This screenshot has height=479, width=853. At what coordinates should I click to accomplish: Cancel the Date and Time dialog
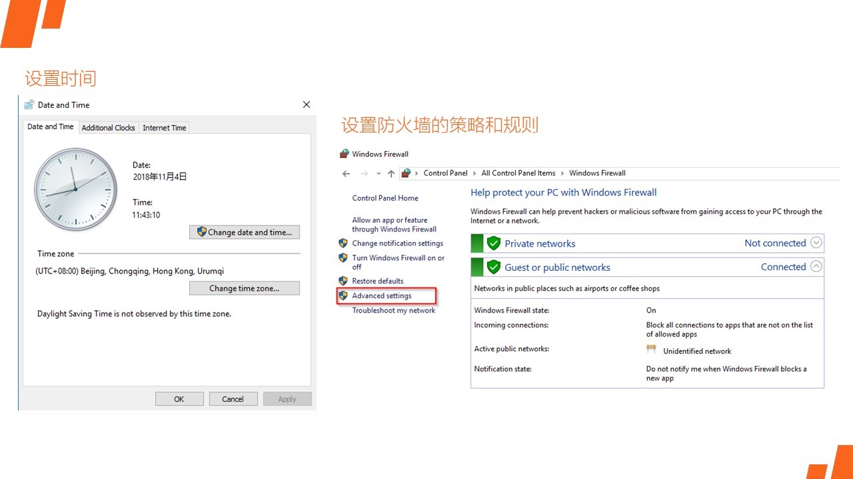233,399
